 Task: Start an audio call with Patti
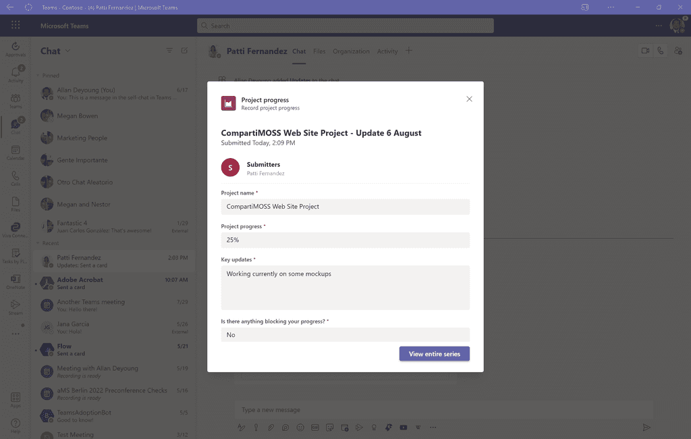[x=660, y=51]
